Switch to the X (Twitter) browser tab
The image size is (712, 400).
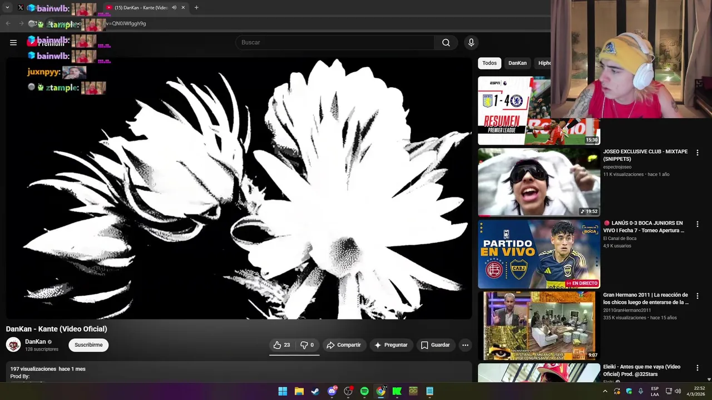(x=21, y=8)
